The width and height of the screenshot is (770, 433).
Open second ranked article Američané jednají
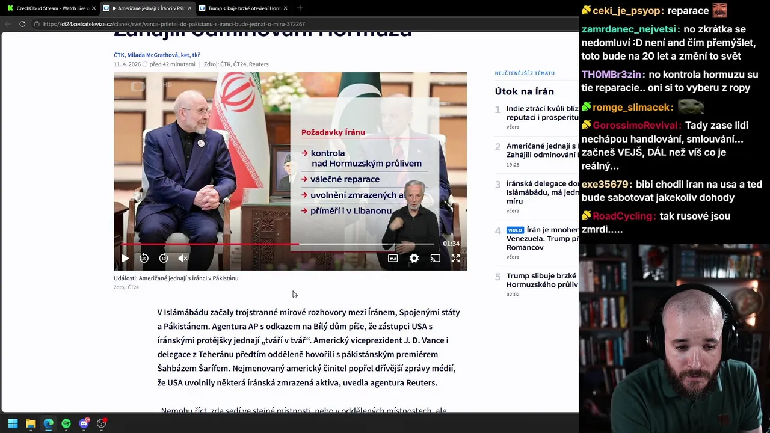coord(542,150)
